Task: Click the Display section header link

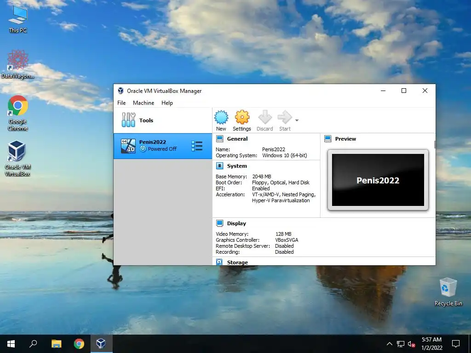Action: [236, 223]
